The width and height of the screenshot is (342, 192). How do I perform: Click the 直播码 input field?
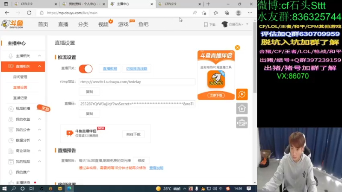point(137,104)
